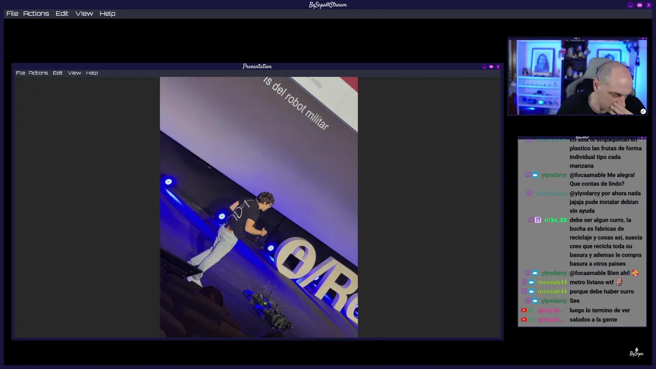Screen dimensions: 656x369
Task: Click the heart-eyes emoji after 'Bien ahí!'
Action: (635, 273)
